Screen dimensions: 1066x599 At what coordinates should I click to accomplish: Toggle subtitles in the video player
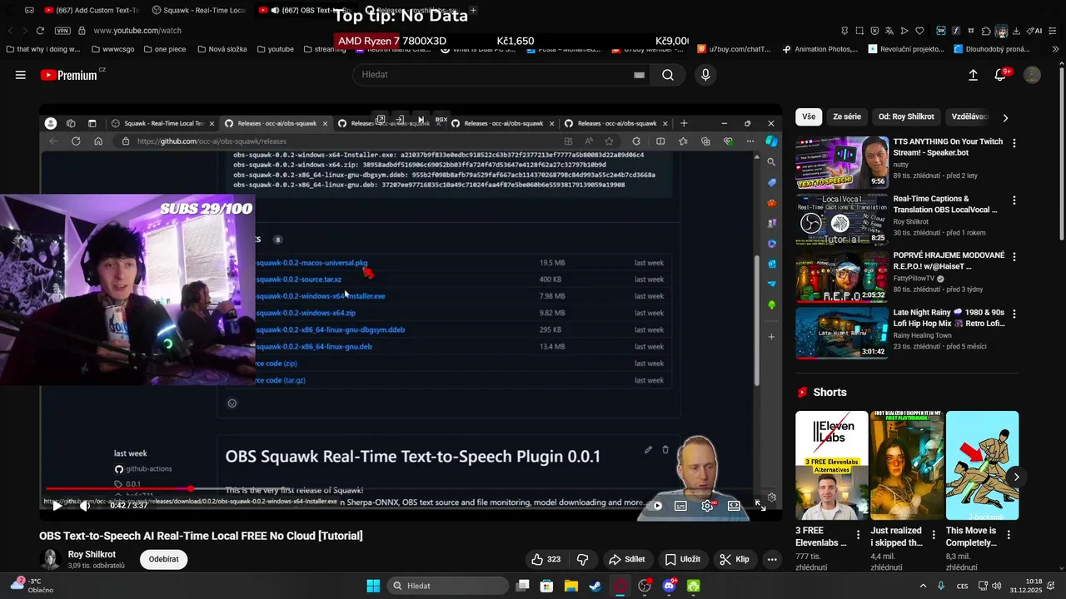point(681,505)
